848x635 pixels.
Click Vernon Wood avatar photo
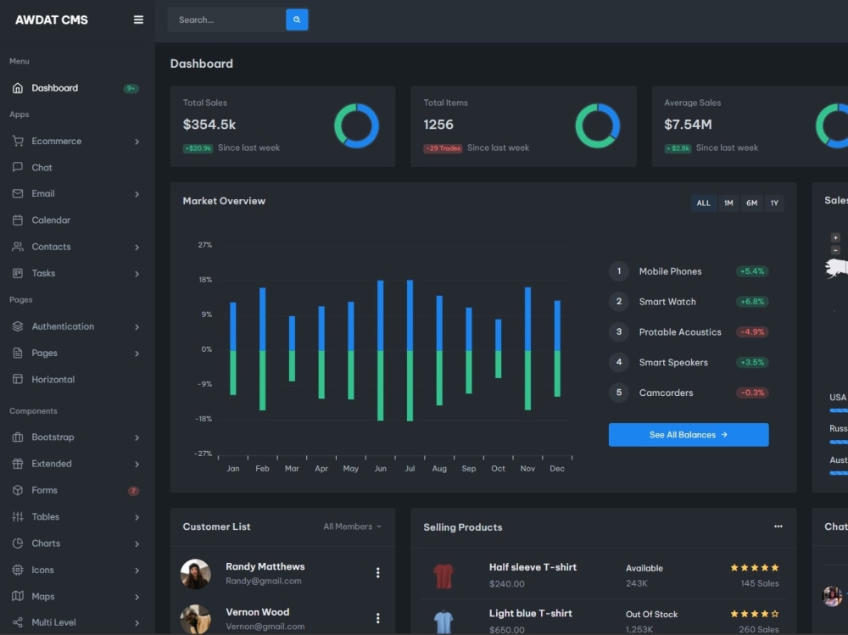click(x=195, y=619)
